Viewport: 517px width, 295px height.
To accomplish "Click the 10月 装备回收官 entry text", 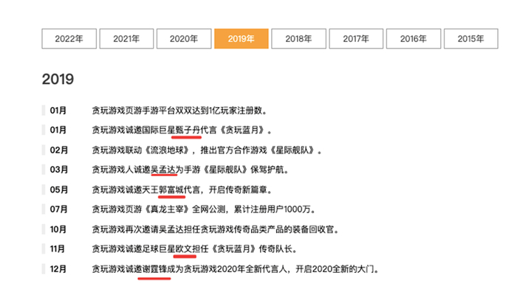I will pyautogui.click(x=216, y=229).
